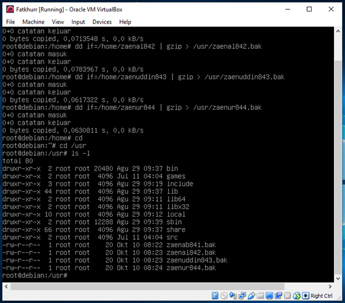Screen dimensions: 345x303
Task: Click the zaenal842.bak file name in listing
Action: coord(191,252)
